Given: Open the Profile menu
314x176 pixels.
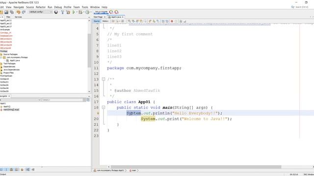Looking at the screenshot, I should click(x=68, y=7).
